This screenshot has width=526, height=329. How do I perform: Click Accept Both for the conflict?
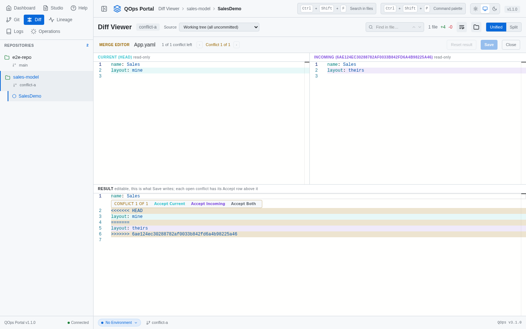243,204
